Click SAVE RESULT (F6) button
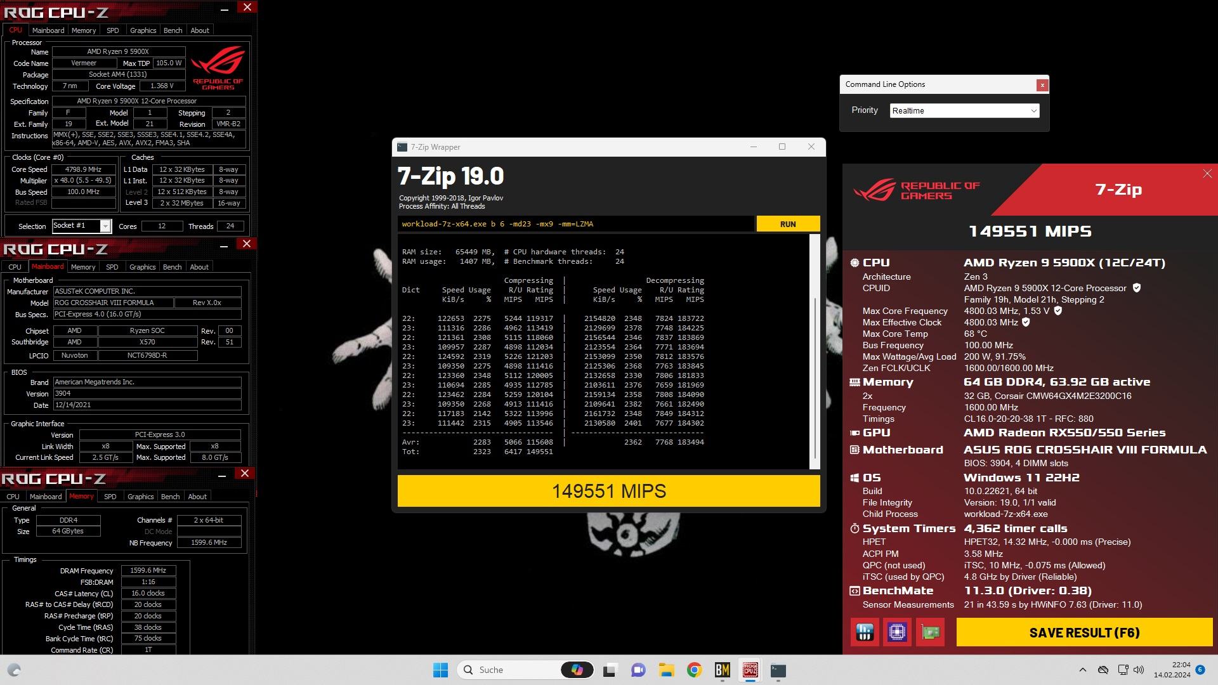The height and width of the screenshot is (685, 1218). coord(1084,632)
